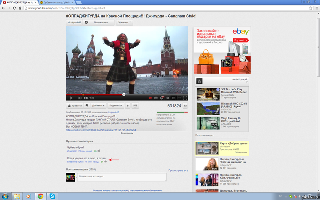Toggle video annotations with red speech bubble
The height and width of the screenshot is (200, 320).
(x=150, y=98)
